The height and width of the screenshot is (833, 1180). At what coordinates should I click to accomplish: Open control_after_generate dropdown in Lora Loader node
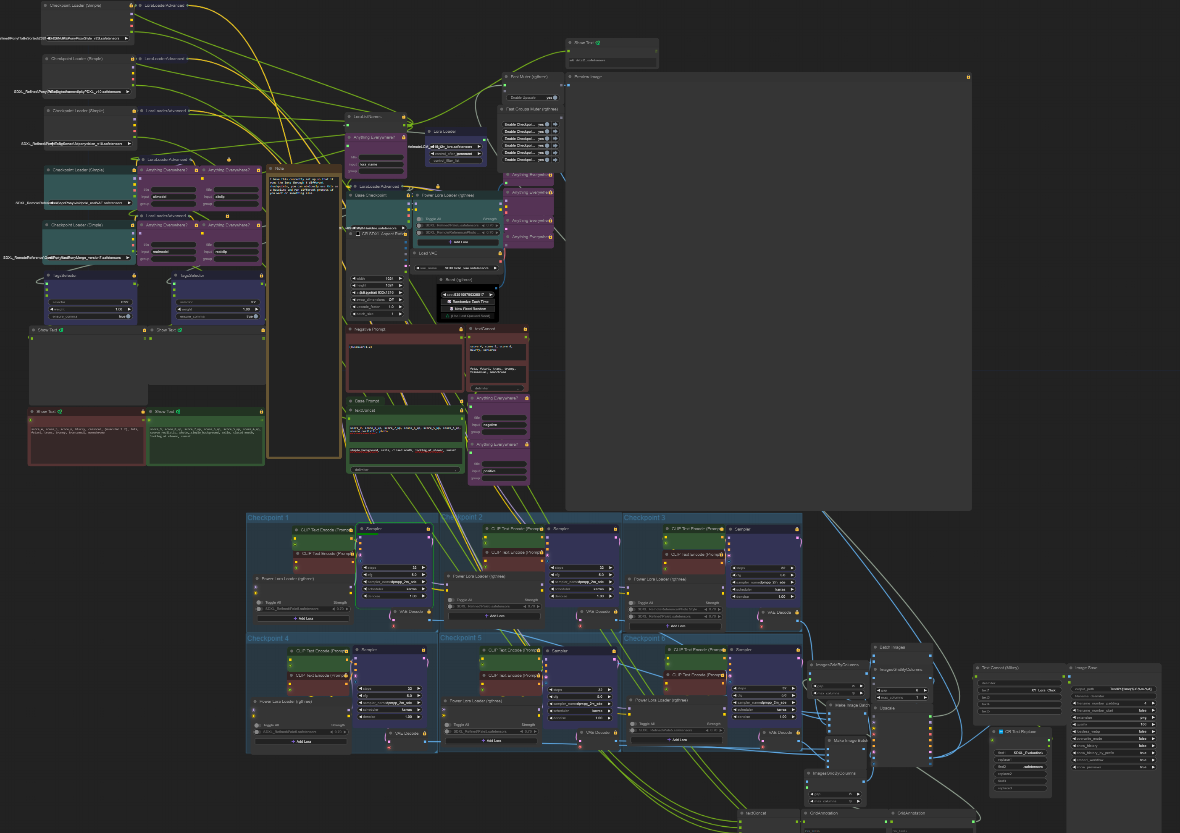tap(456, 154)
